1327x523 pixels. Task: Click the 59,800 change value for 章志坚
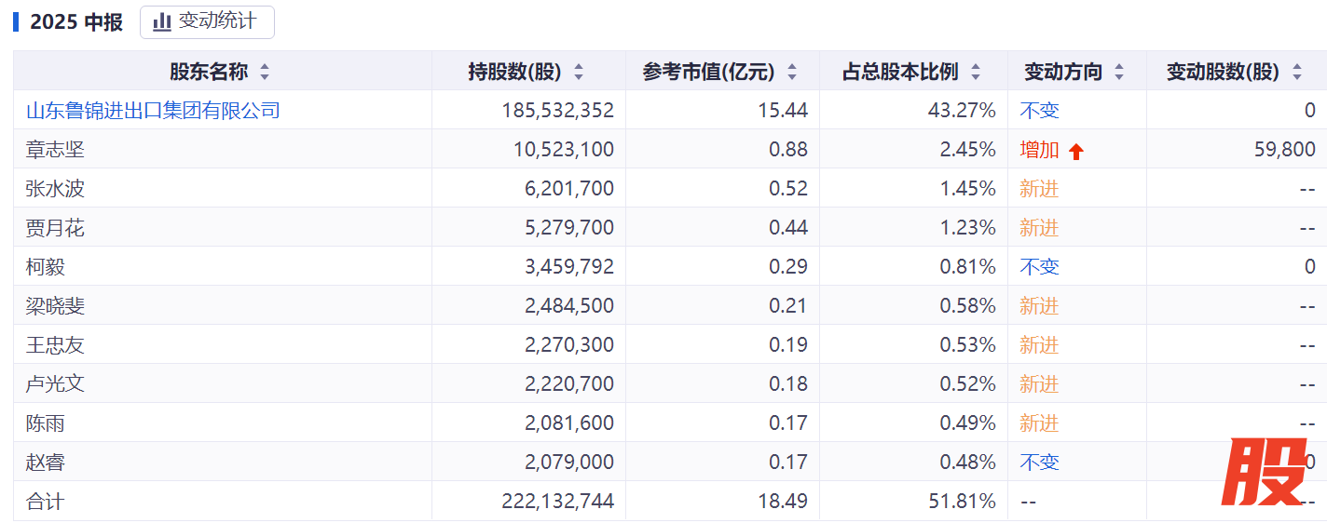point(1284,150)
